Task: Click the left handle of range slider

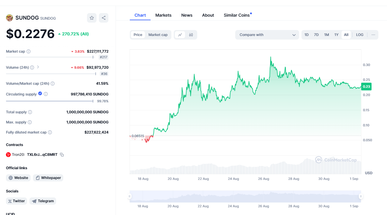Action: pos(129,196)
